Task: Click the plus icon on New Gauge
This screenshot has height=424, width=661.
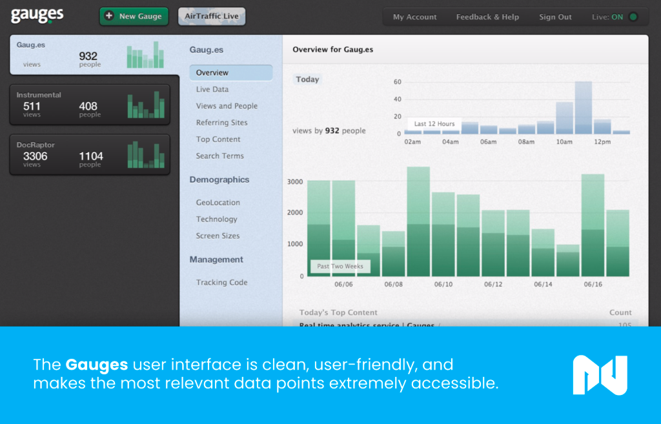Action: (x=110, y=15)
